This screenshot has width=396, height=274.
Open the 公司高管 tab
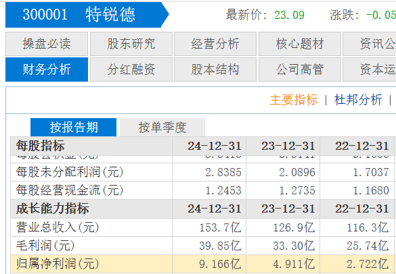(300, 70)
